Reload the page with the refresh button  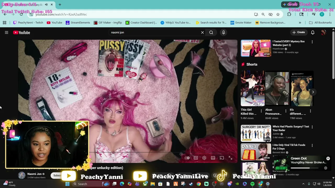21,14
